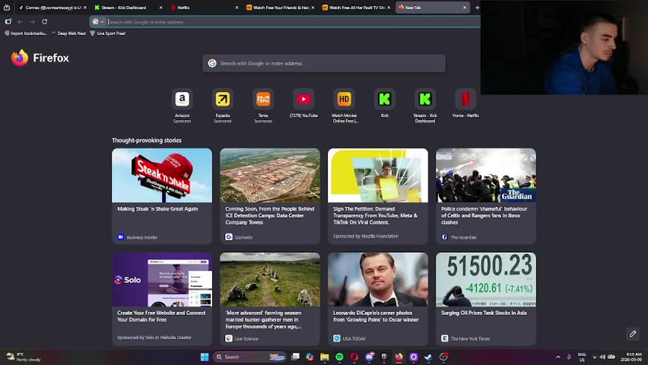Close the Netflix tab
Image resolution: width=648 pixels, height=365 pixels.
click(237, 8)
